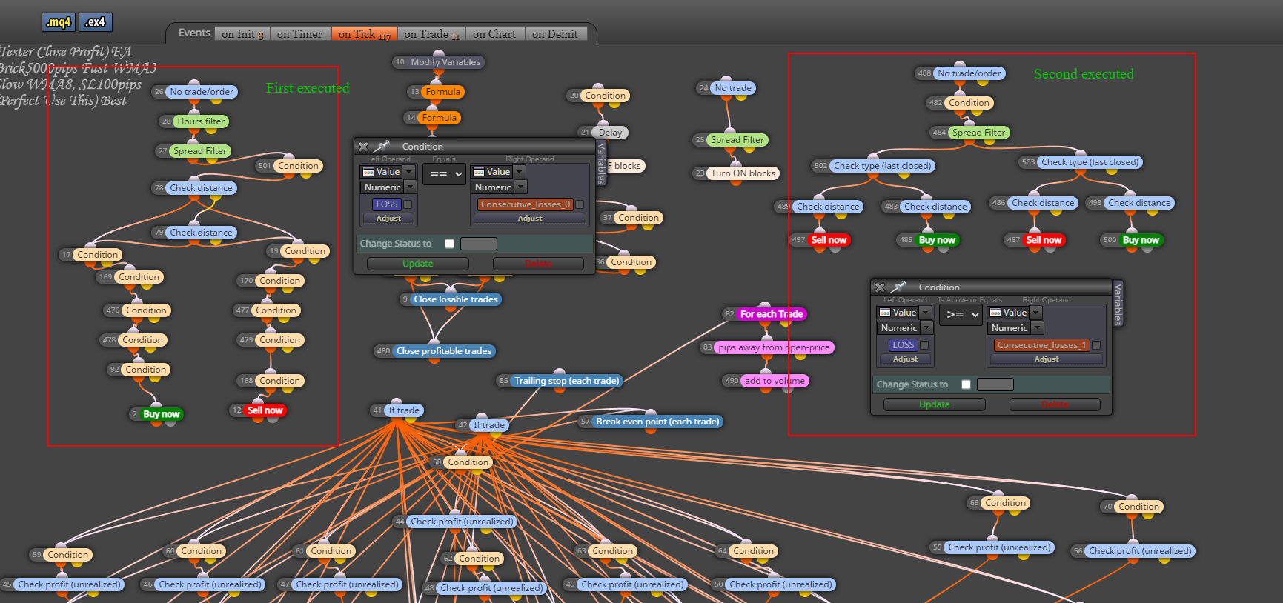Expand left Numeric dropdown in Above-or-Equals panel
The height and width of the screenshot is (603, 1283).
pos(926,328)
